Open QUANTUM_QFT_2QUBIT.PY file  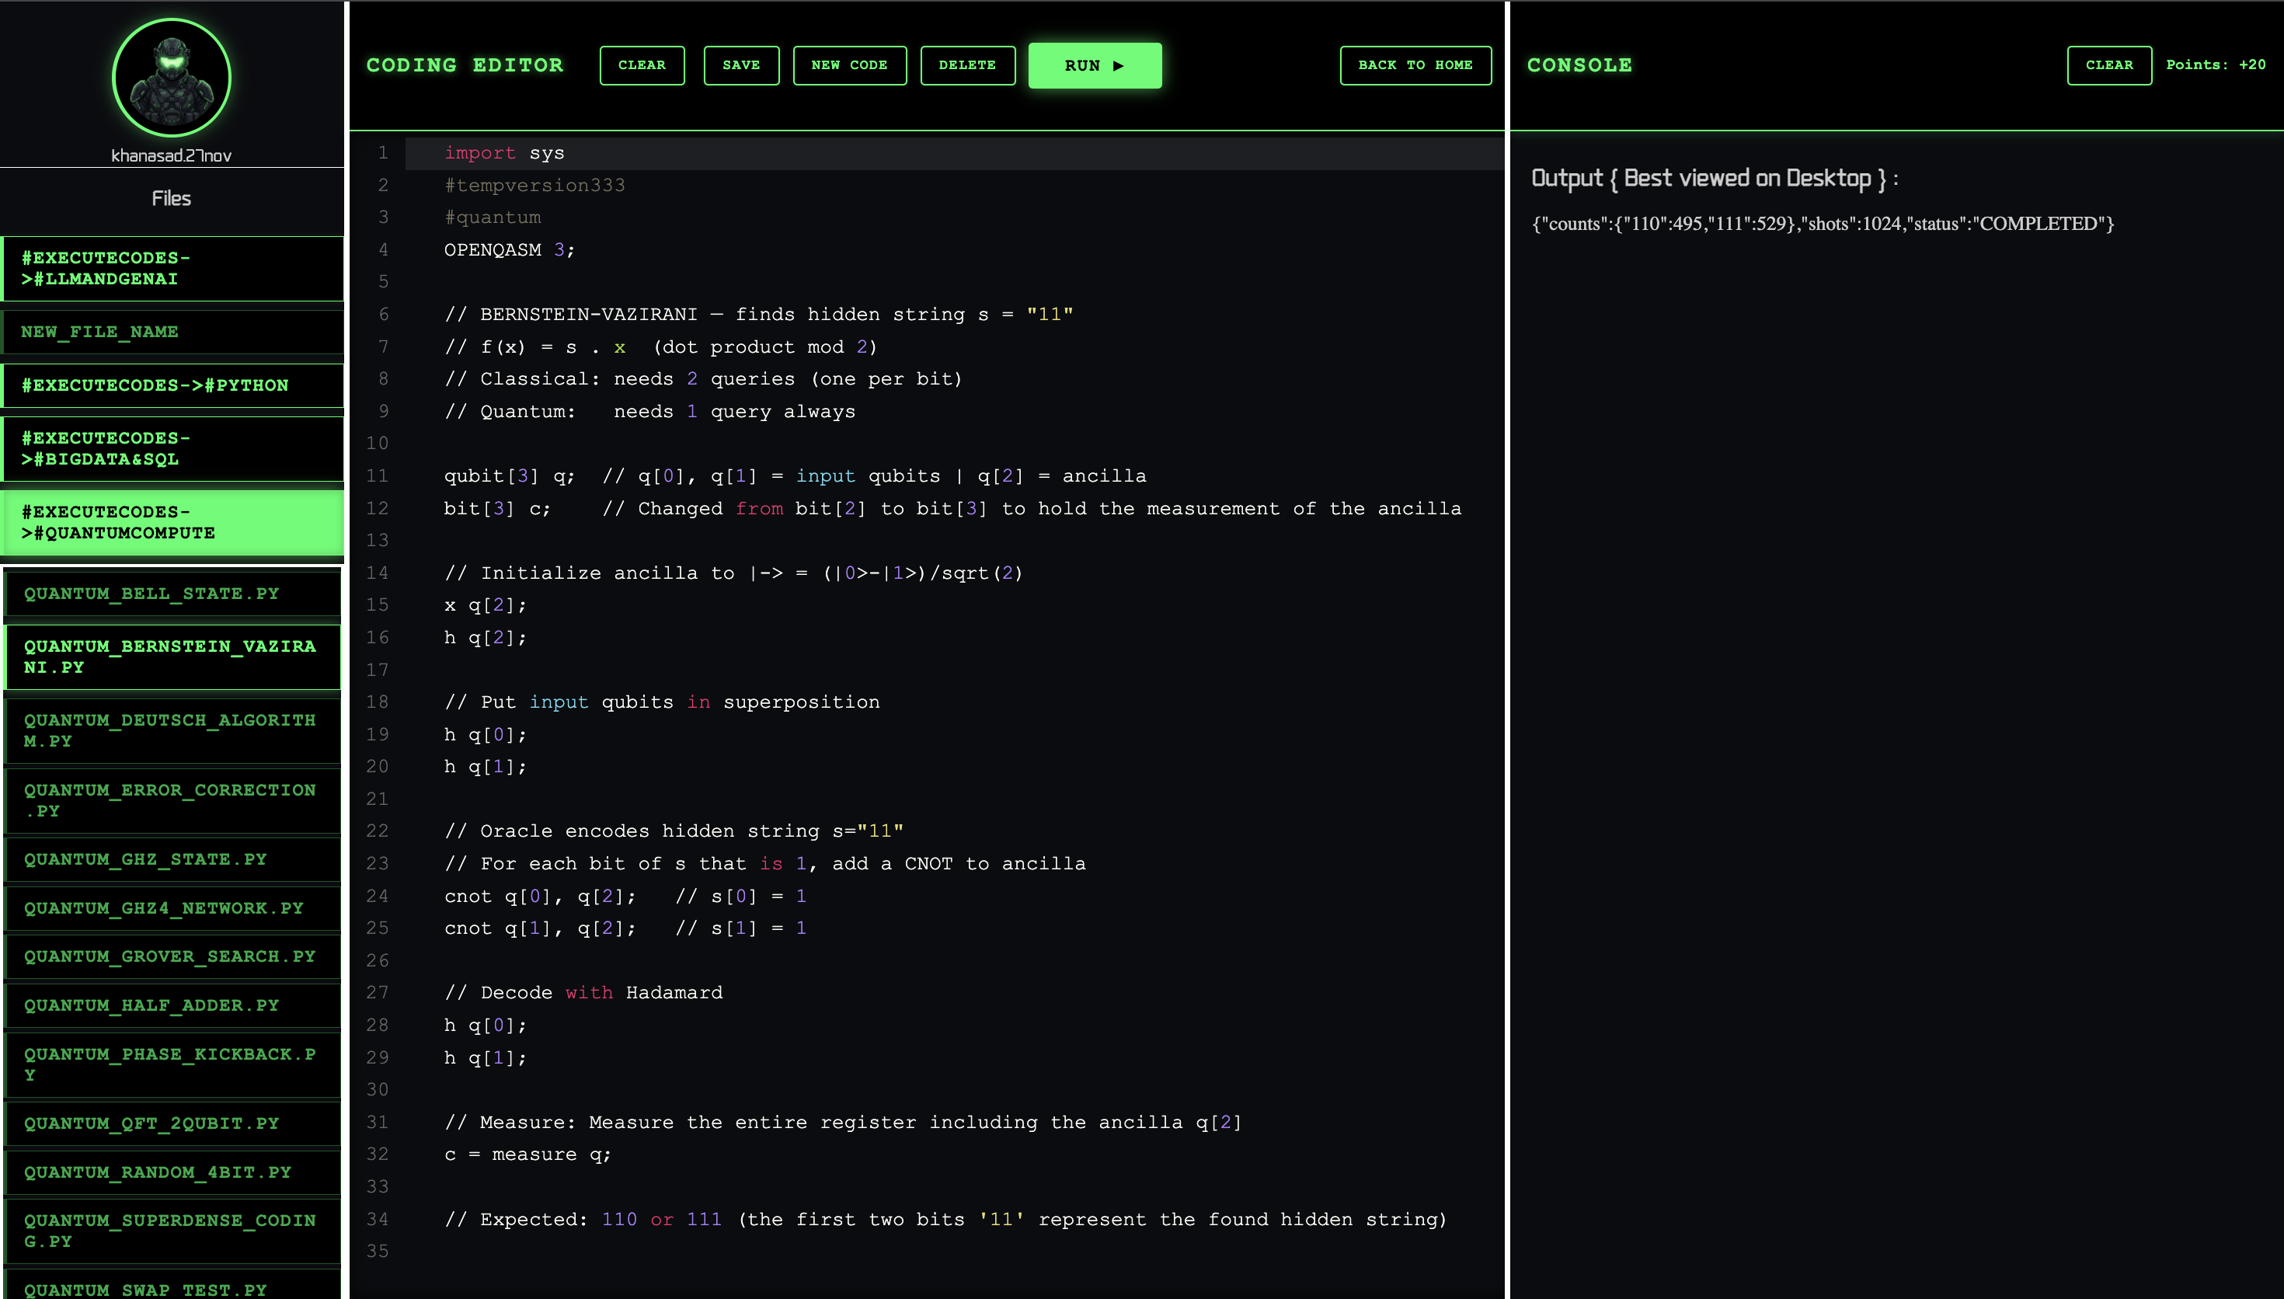click(173, 1123)
